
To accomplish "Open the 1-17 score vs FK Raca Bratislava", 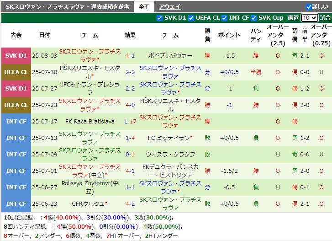I will 130,122.
